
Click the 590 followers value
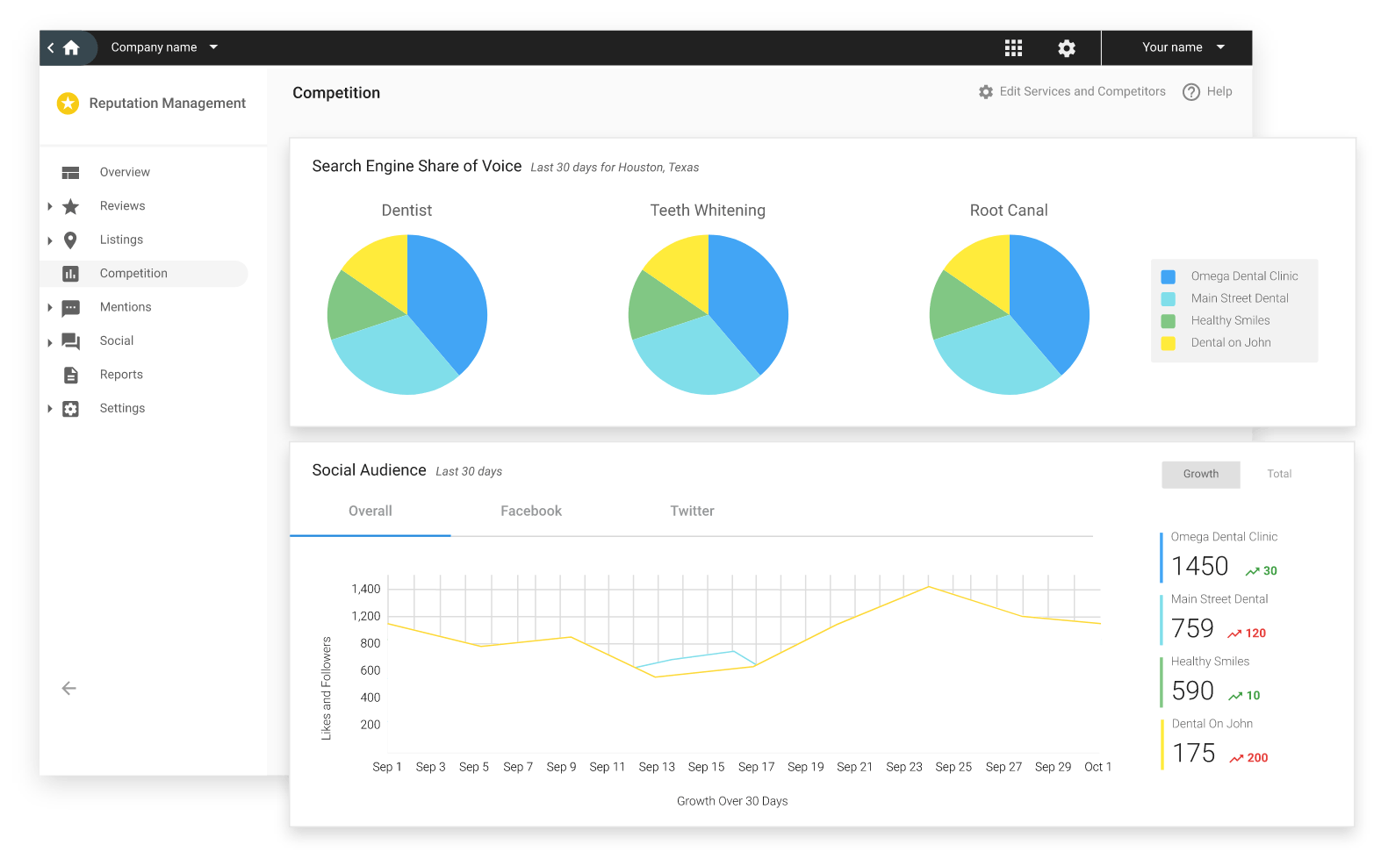1193,691
